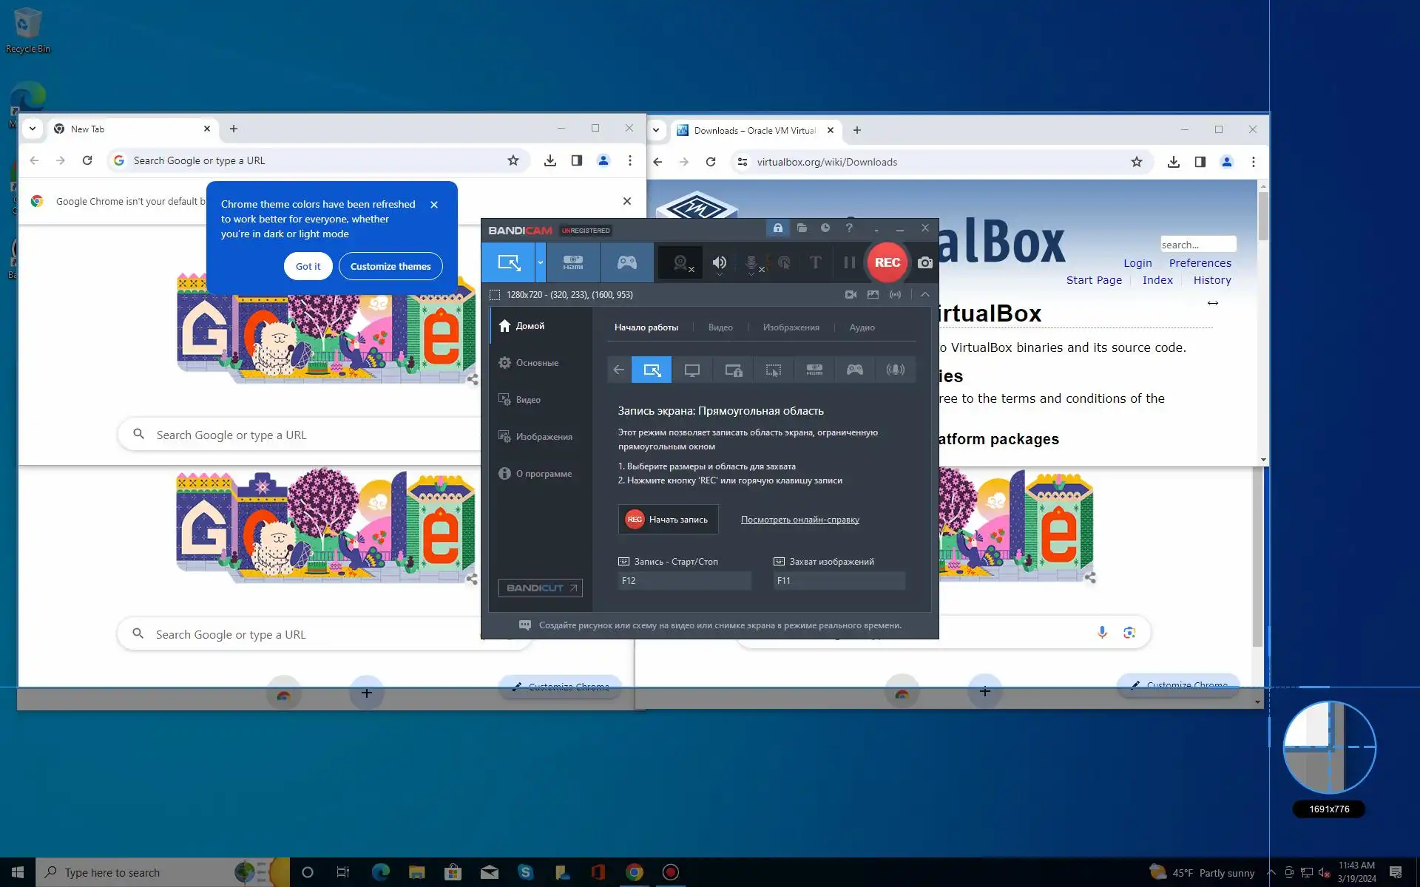Toggle mouse click effects icon
Viewport: 1420px width, 887px height.
click(x=784, y=262)
